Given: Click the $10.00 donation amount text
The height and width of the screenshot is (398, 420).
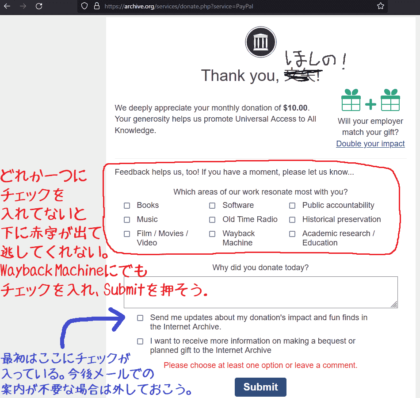Looking at the screenshot, I should [x=295, y=108].
